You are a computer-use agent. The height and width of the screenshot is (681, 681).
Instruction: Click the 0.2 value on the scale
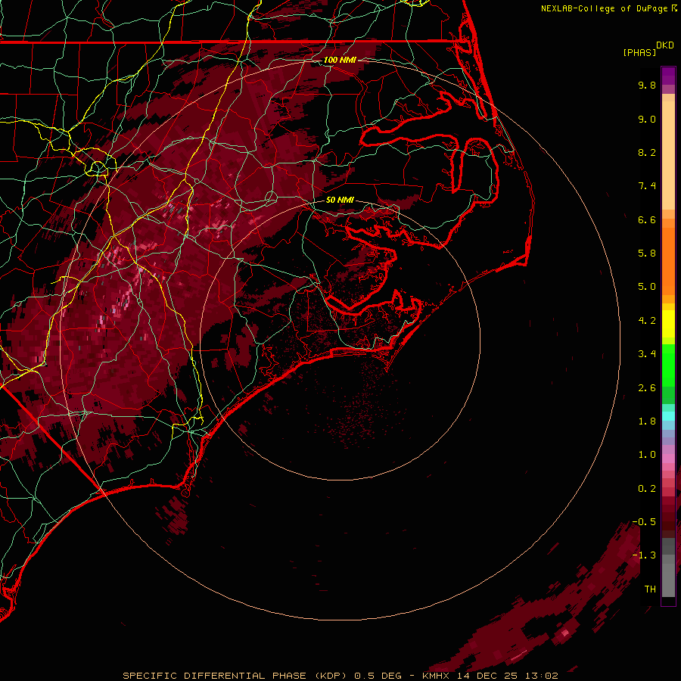pos(647,489)
